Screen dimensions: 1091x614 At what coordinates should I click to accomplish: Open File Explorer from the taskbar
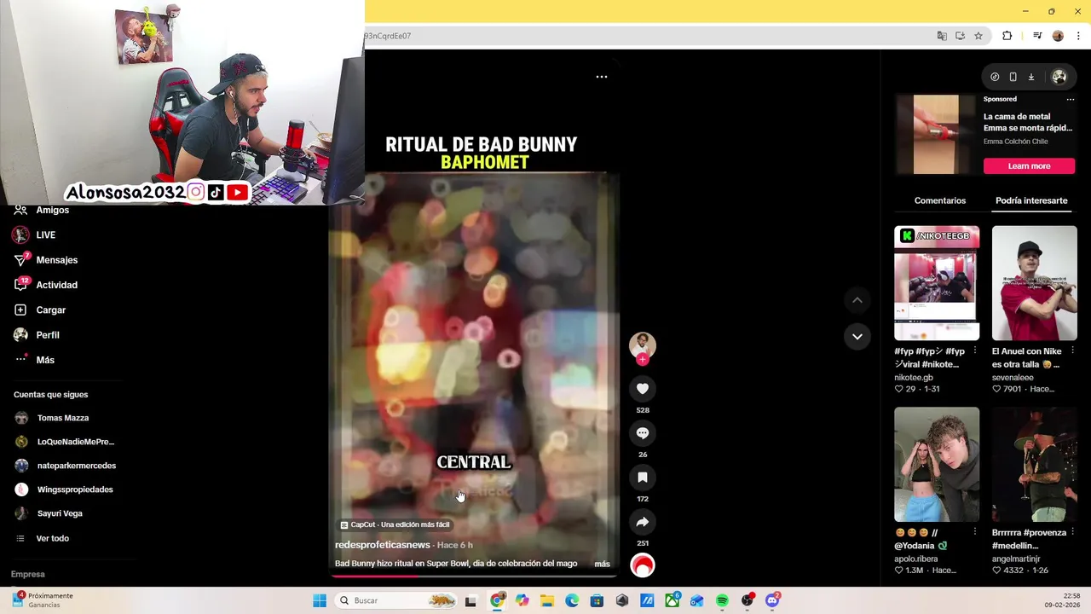click(x=546, y=600)
